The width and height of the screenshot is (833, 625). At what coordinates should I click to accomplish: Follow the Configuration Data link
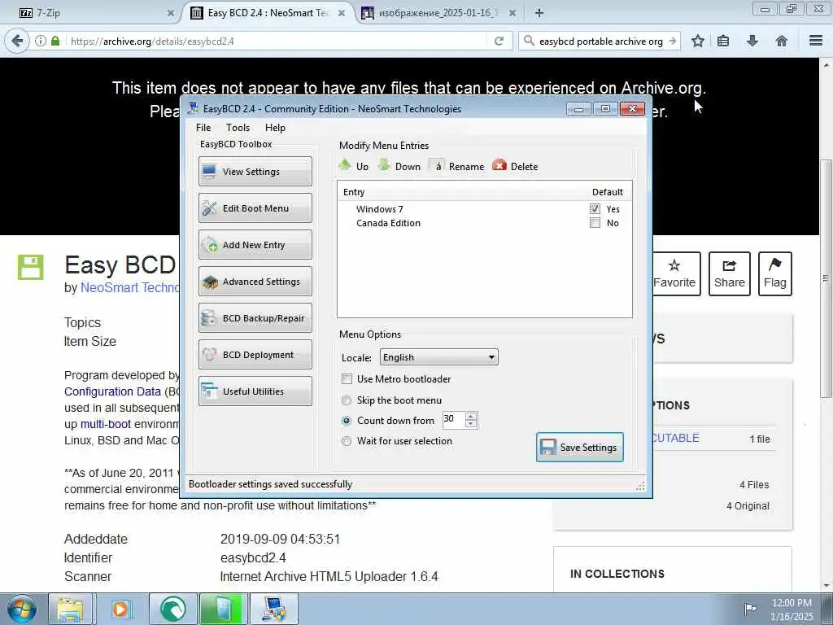[x=112, y=391]
